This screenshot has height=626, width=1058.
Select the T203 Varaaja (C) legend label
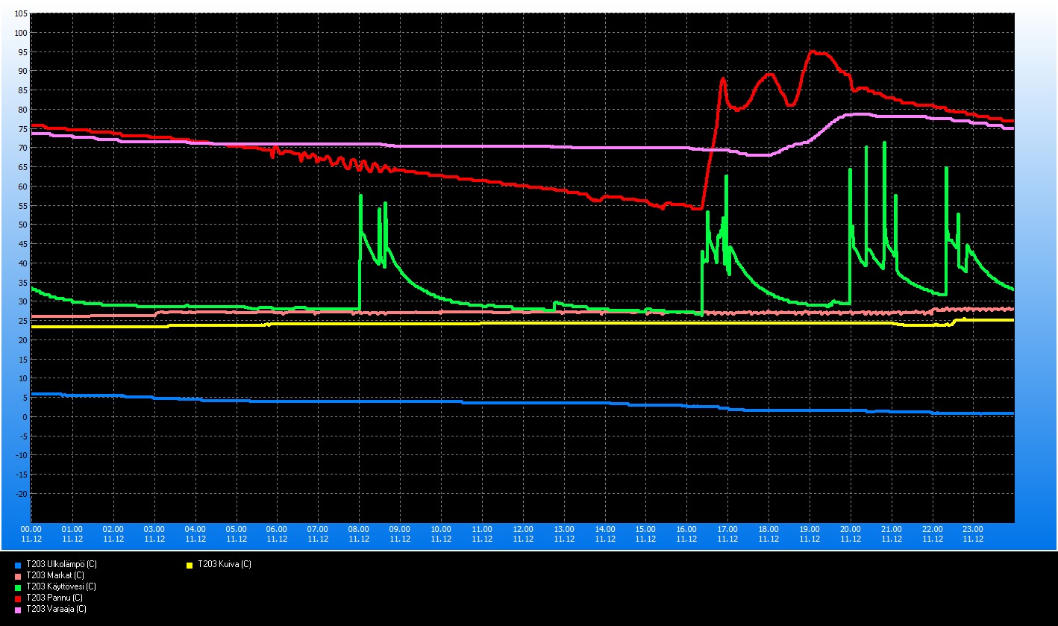(56, 610)
